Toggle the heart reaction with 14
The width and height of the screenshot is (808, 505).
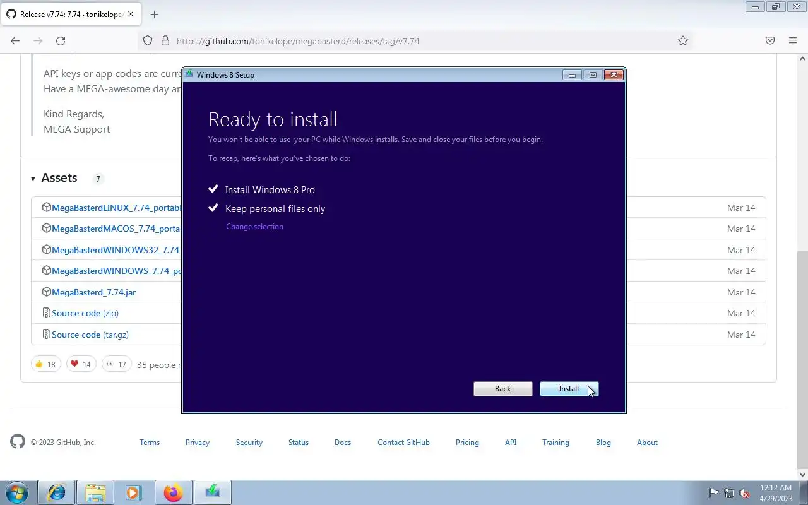coord(81,364)
